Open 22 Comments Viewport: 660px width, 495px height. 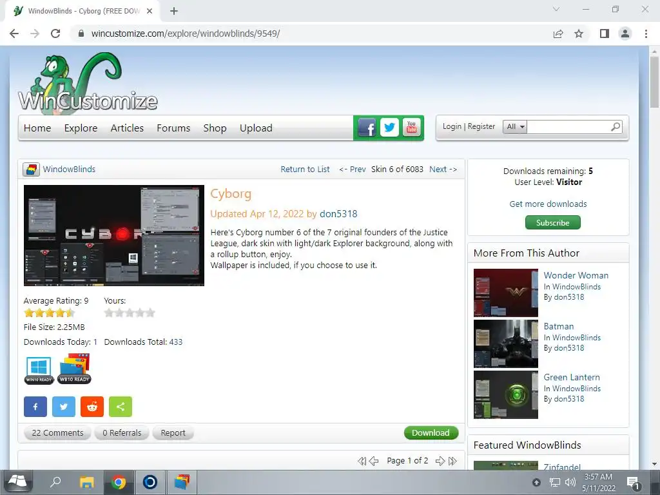[x=57, y=432]
